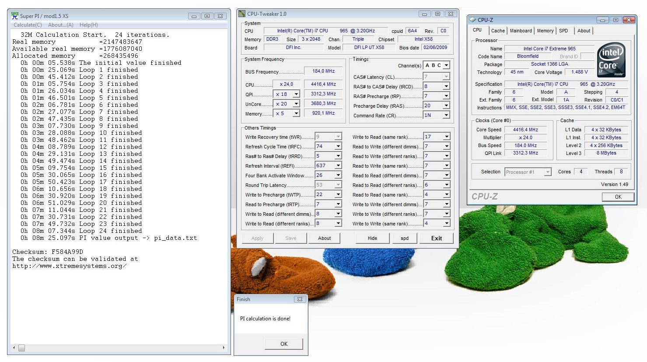Open Read to Write (different dimms) dropdown

coord(447,147)
